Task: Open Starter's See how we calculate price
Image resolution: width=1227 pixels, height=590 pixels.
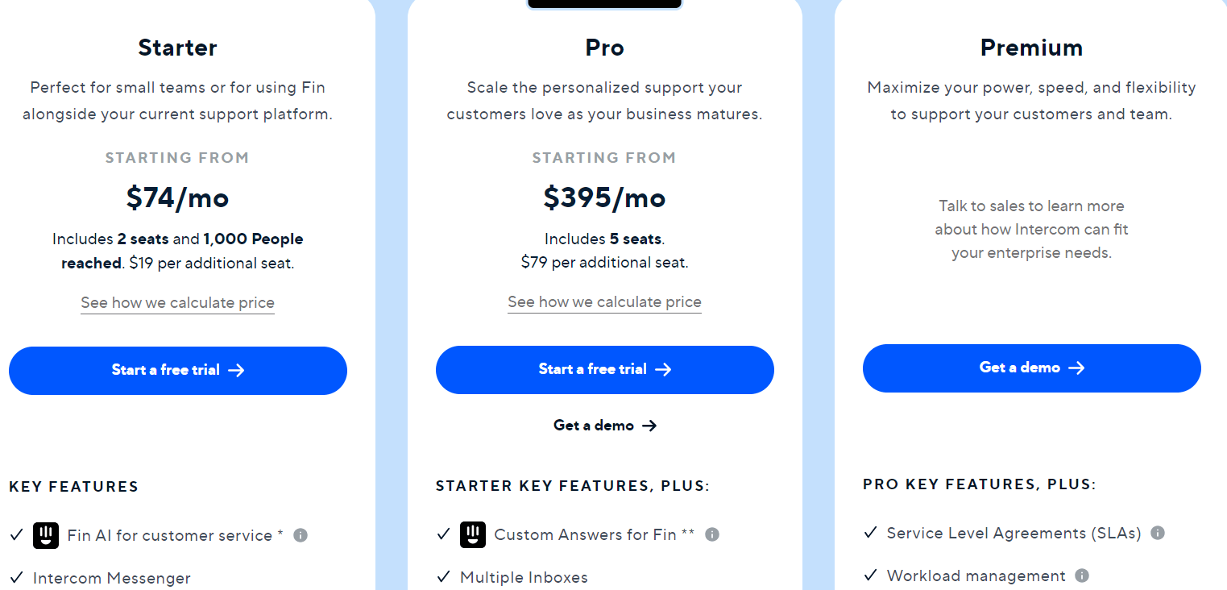Action: pos(177,303)
